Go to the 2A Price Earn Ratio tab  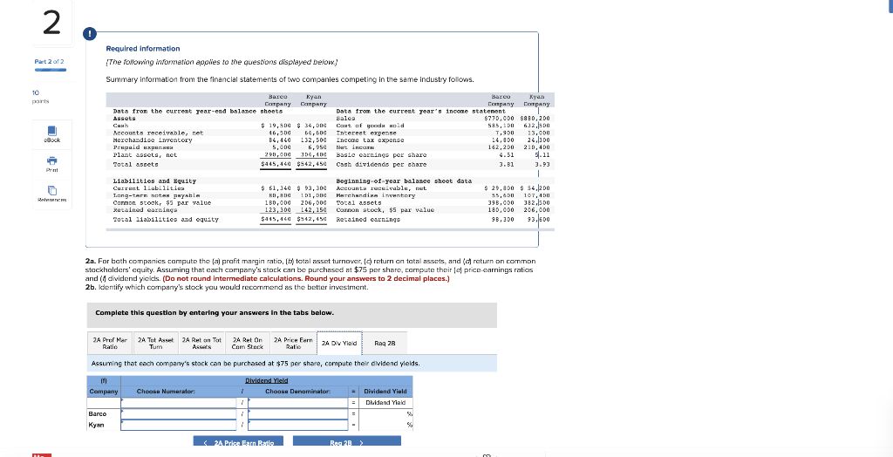293,343
